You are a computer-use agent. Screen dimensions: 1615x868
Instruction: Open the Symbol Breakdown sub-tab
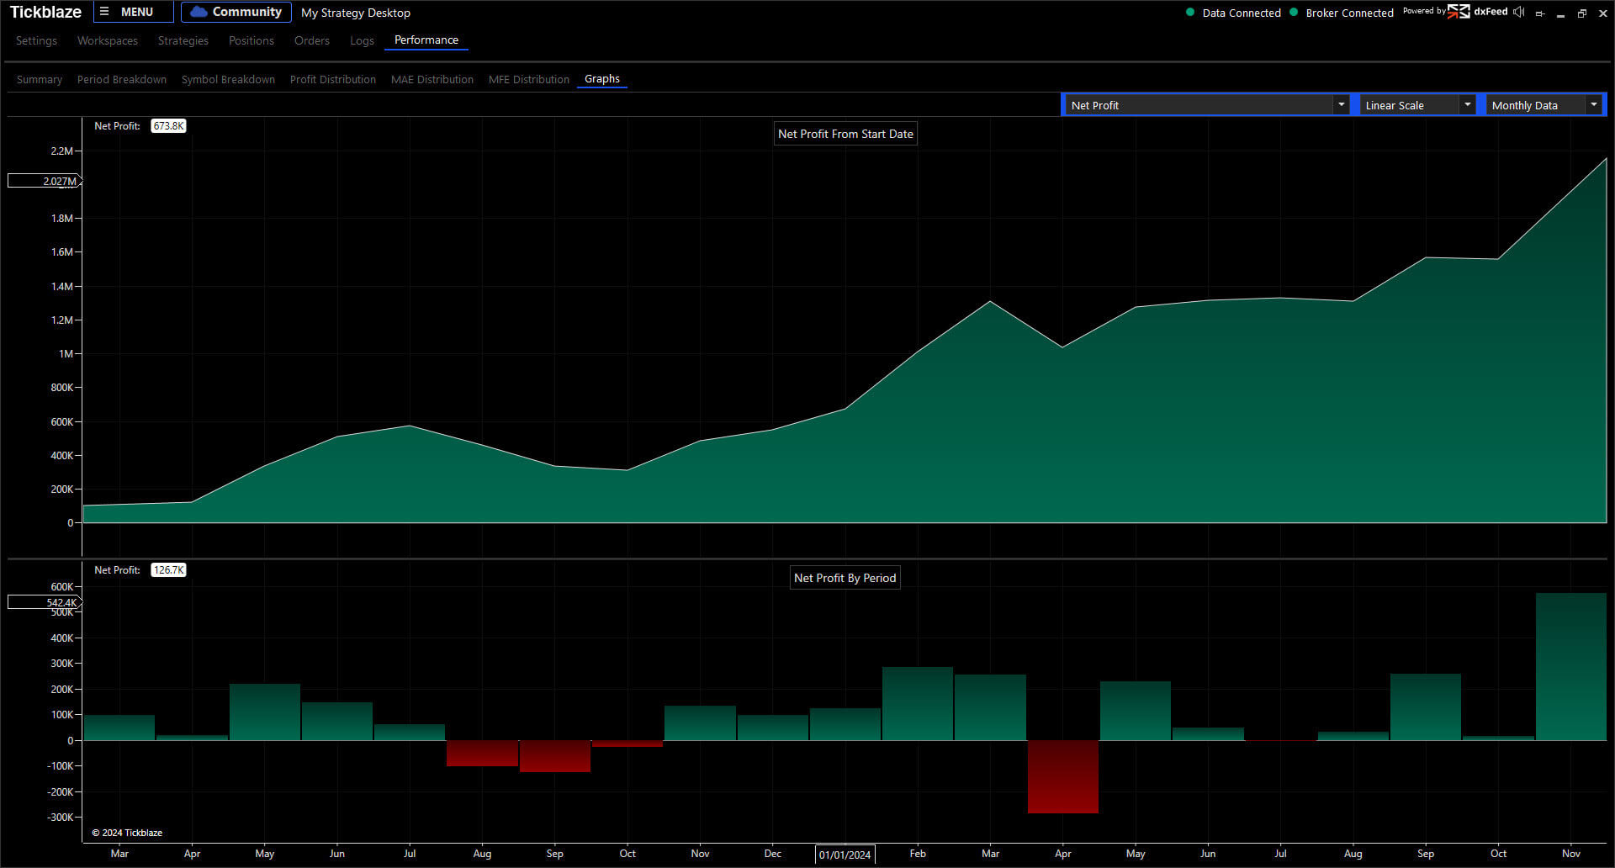tap(228, 79)
